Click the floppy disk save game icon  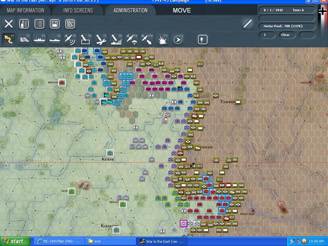click(x=54, y=24)
